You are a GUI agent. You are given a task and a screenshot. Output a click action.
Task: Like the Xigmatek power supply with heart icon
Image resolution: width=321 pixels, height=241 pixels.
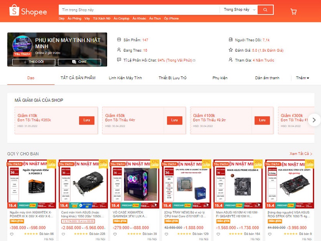[12, 234]
